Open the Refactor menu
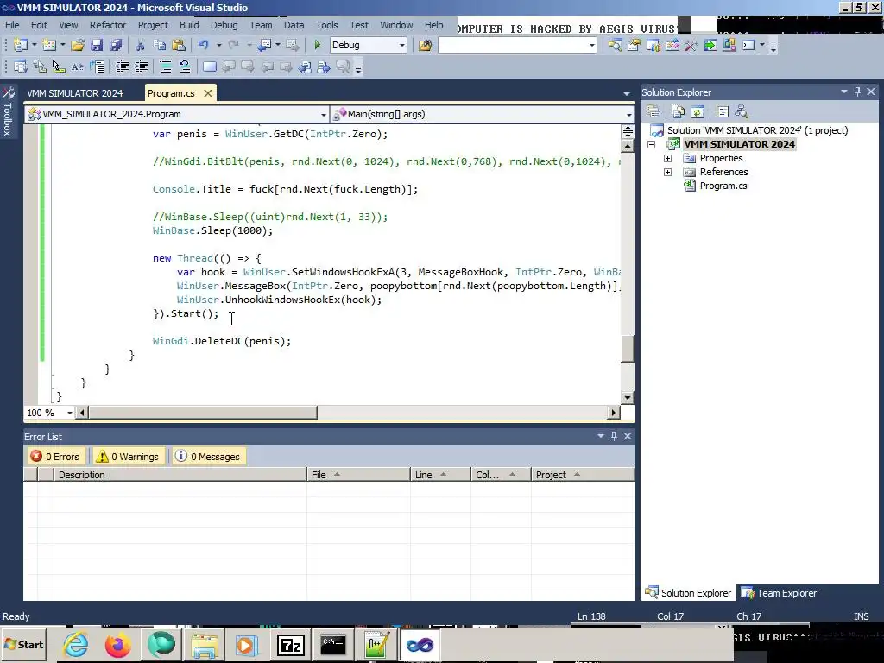Image resolution: width=884 pixels, height=663 pixels. click(108, 25)
